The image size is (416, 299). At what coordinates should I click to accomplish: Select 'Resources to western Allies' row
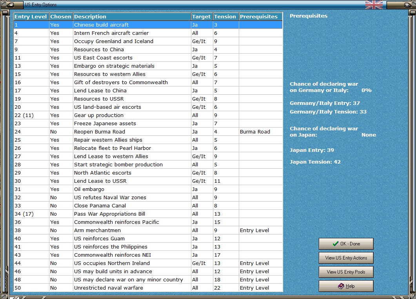coord(148,74)
